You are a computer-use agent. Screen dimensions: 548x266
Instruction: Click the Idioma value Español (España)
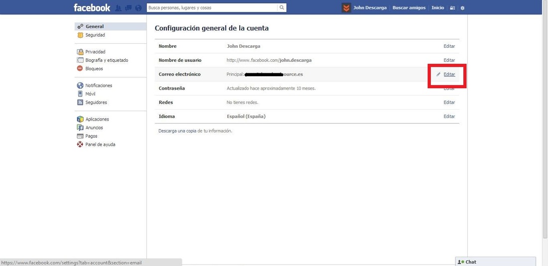point(246,117)
